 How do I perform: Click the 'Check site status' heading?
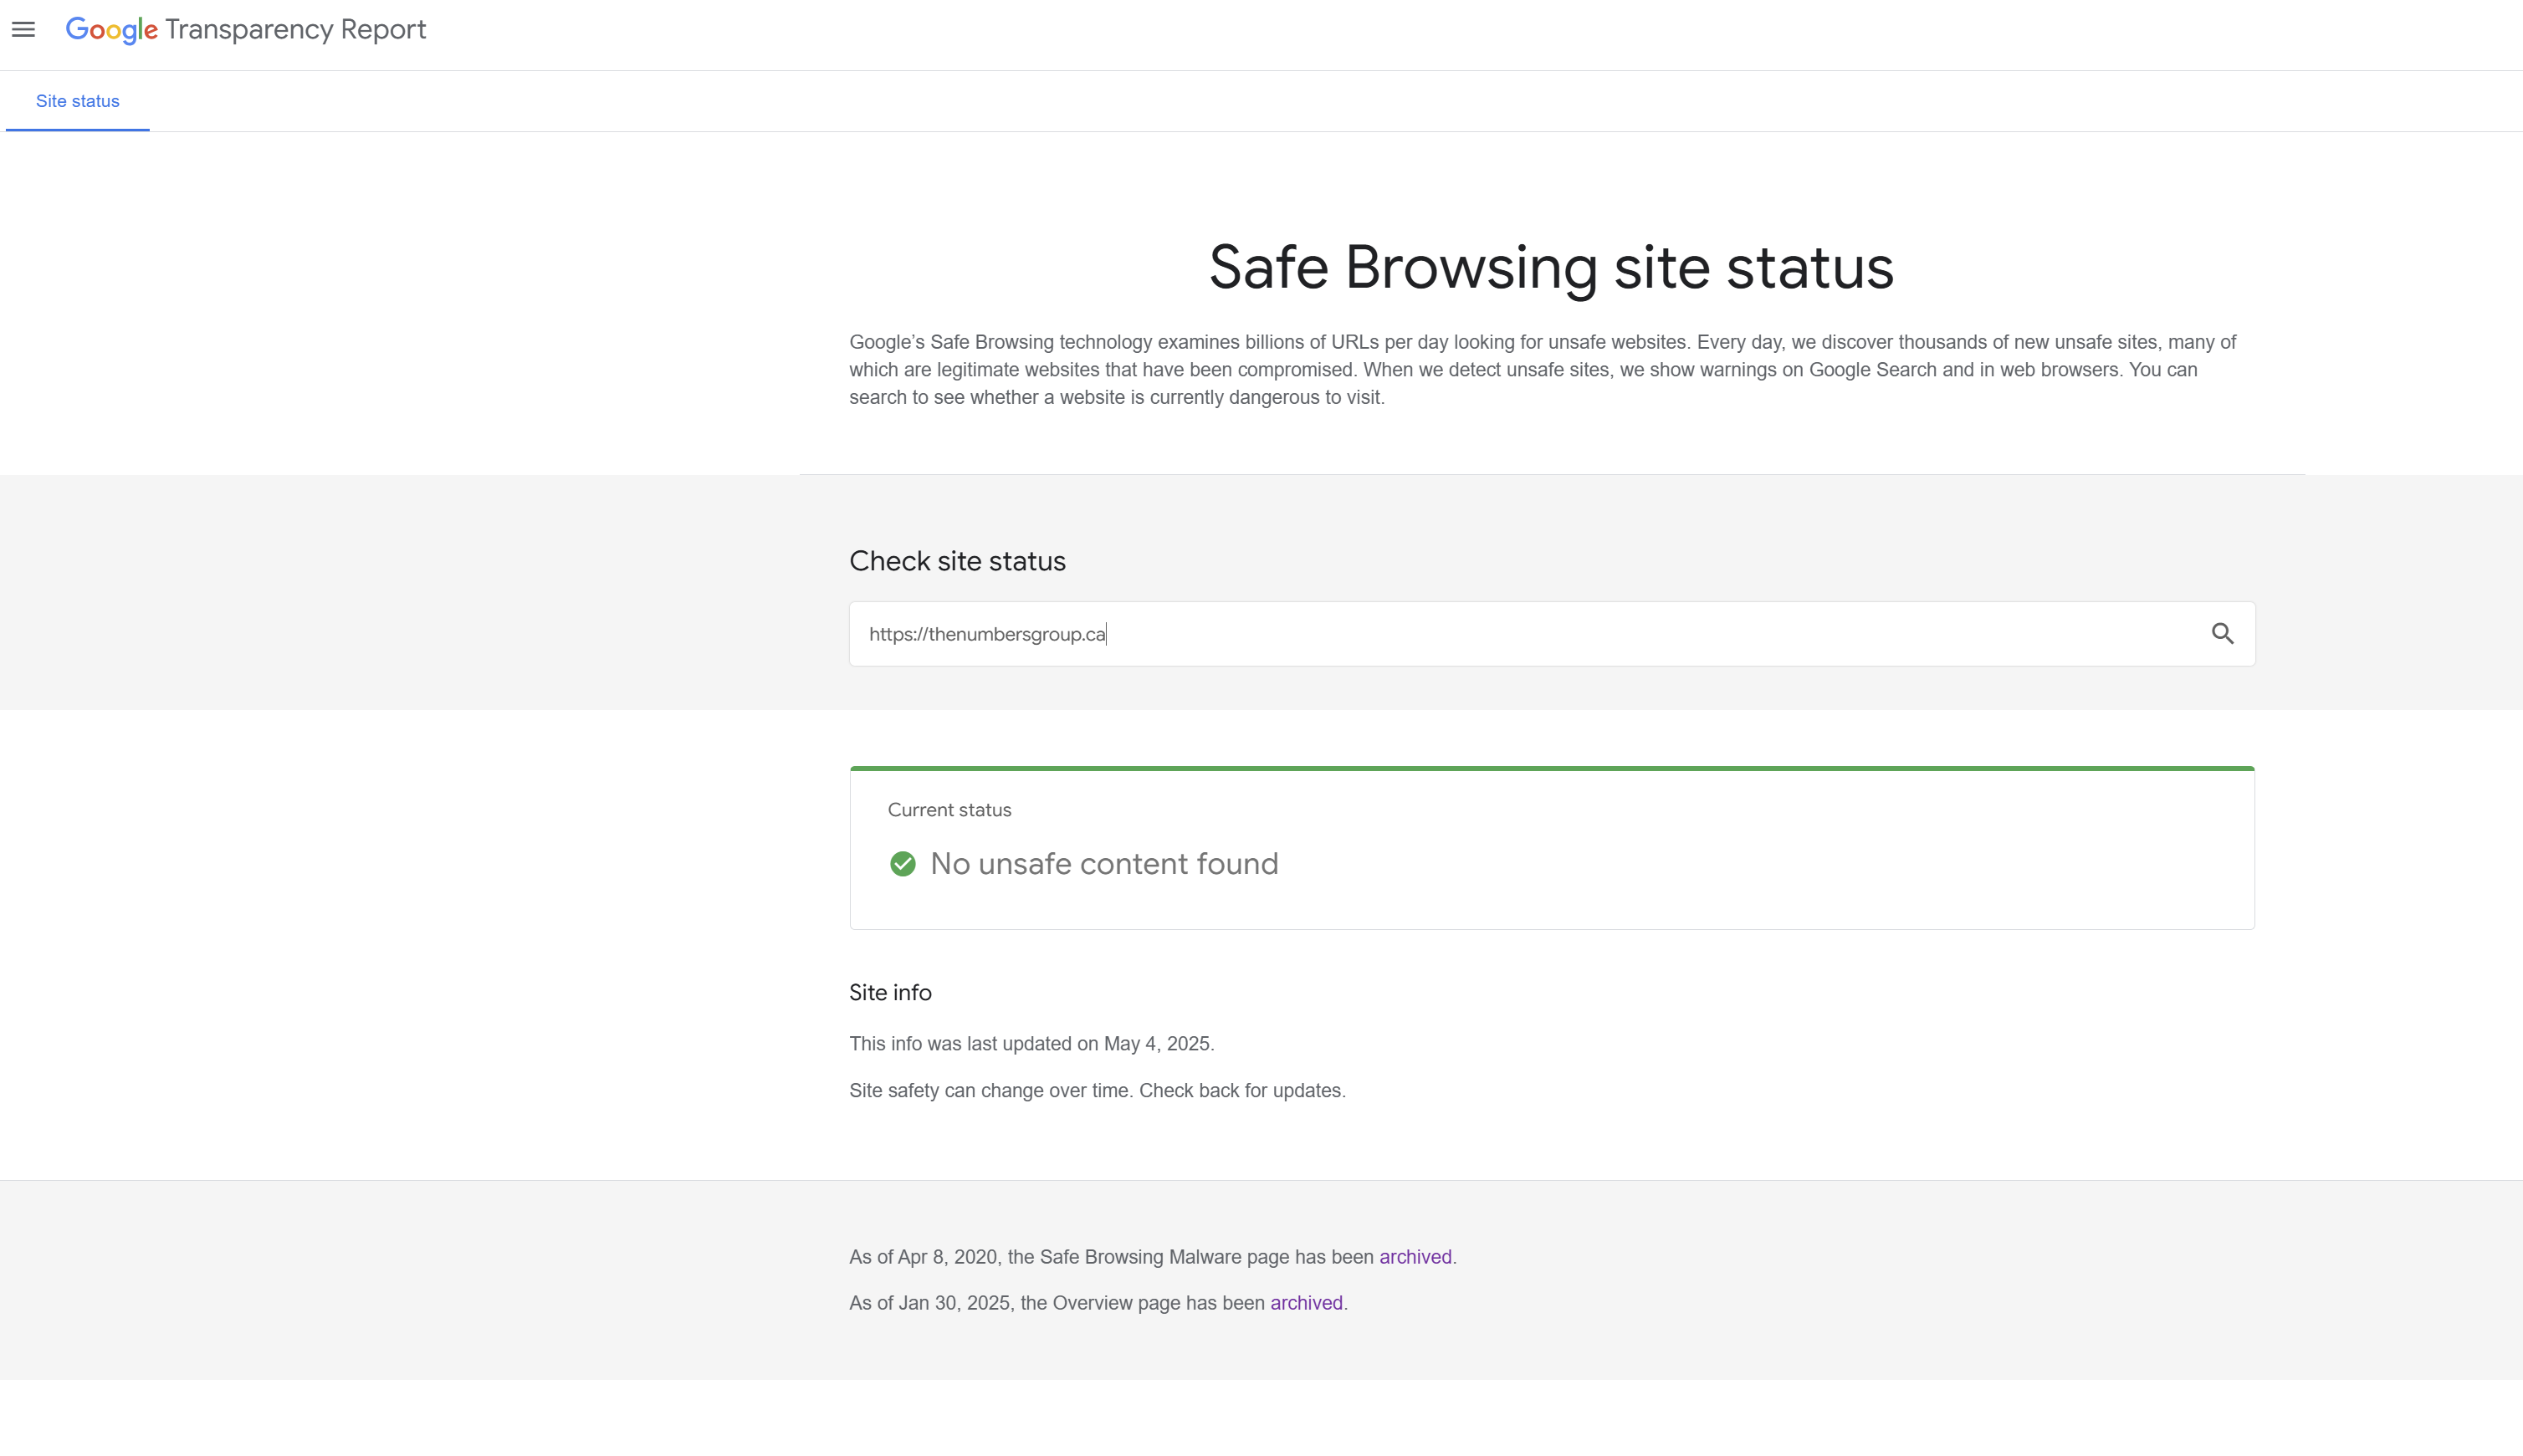pyautogui.click(x=957, y=561)
